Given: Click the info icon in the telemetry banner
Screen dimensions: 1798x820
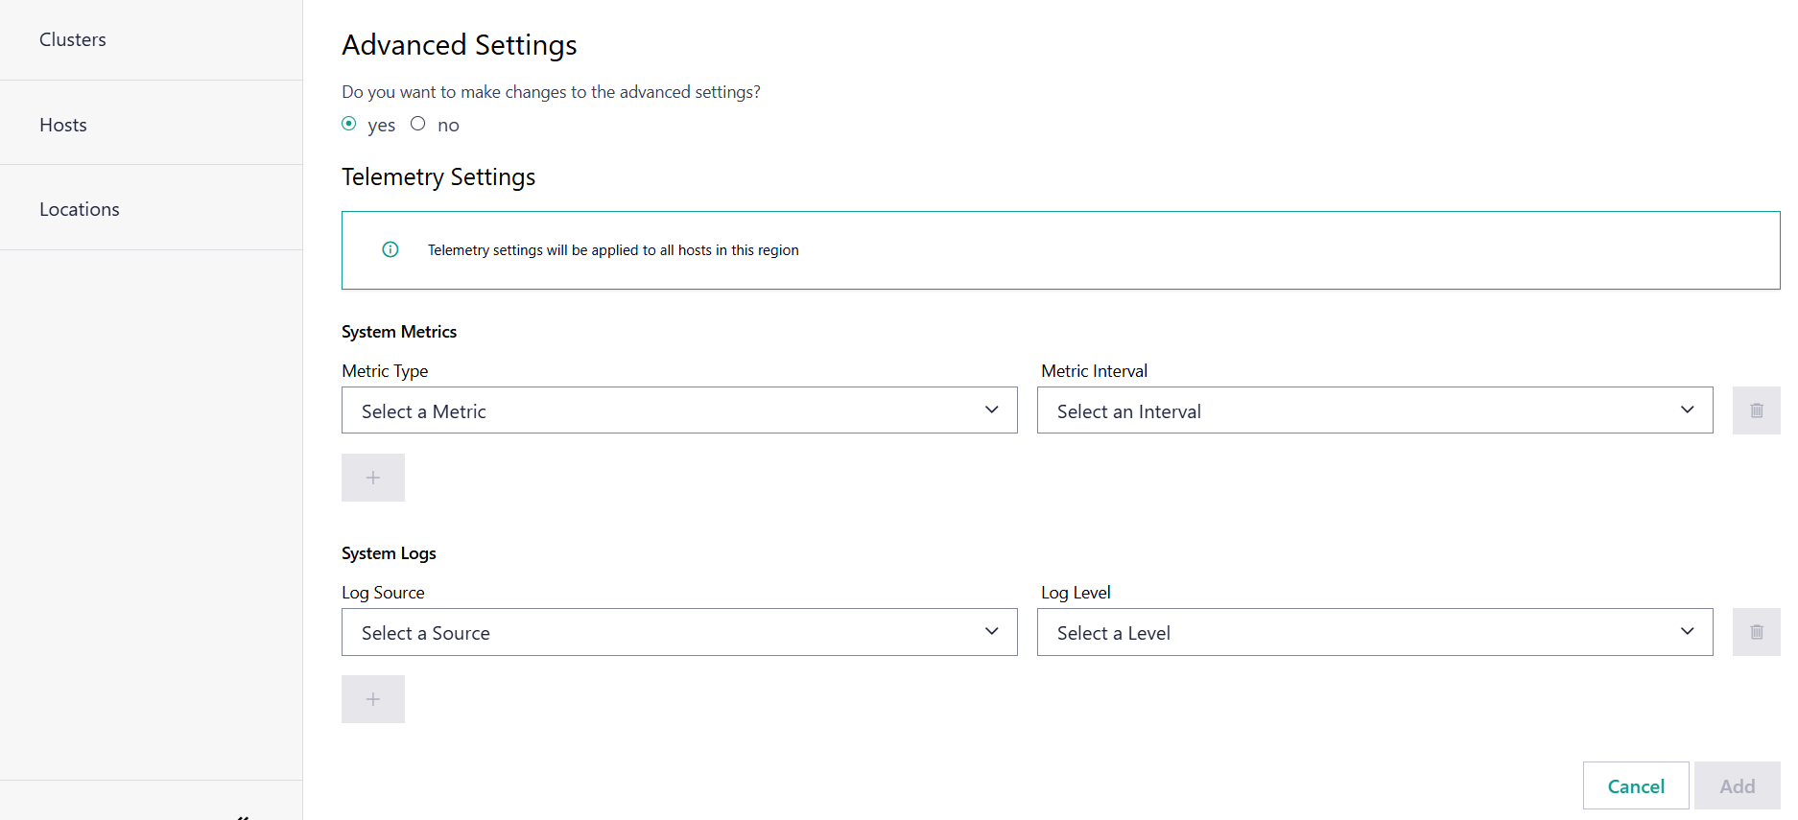Looking at the screenshot, I should (x=390, y=249).
